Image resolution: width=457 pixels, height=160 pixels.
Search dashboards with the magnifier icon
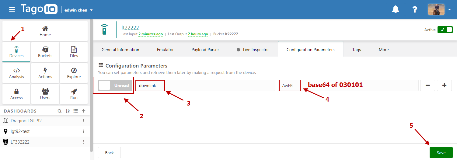tap(60, 111)
